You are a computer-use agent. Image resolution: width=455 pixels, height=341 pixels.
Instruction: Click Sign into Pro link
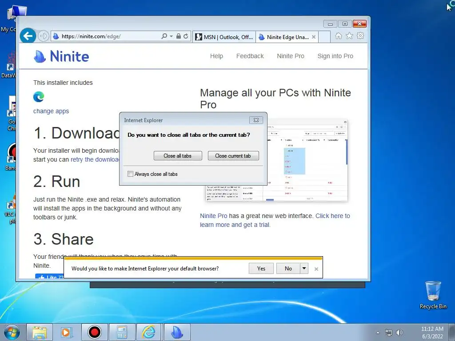[x=335, y=56]
